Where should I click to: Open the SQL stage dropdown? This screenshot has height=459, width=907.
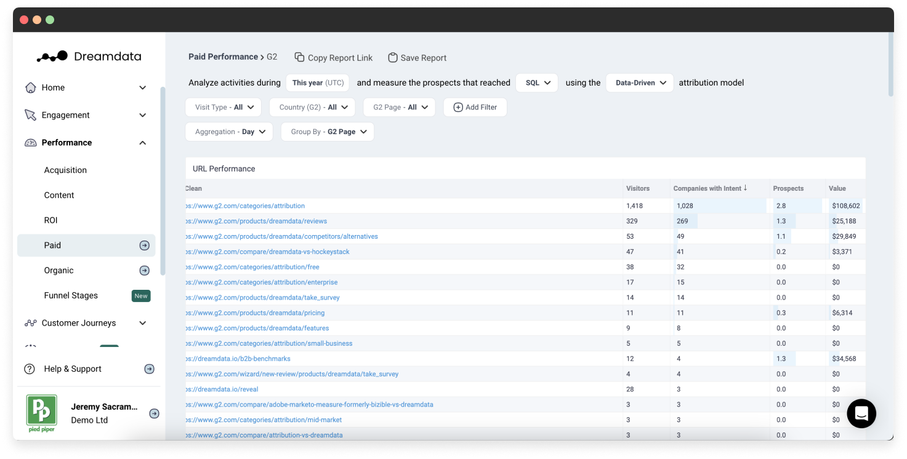click(x=537, y=83)
